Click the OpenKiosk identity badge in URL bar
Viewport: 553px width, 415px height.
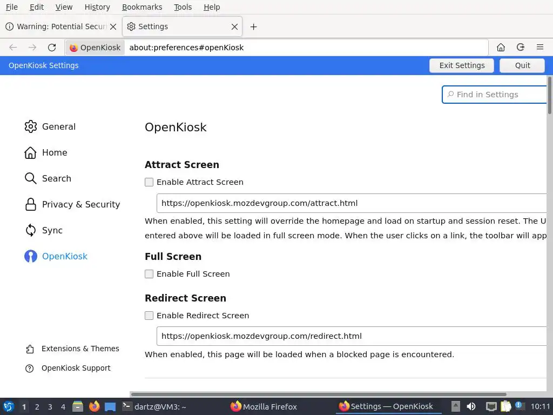point(95,48)
